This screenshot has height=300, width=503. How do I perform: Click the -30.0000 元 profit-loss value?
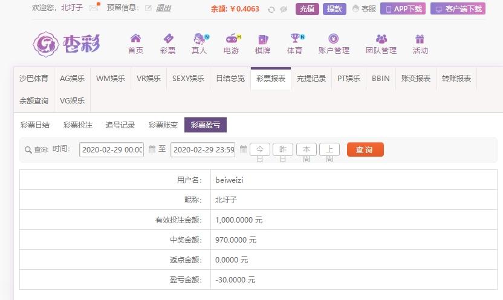tap(235, 279)
